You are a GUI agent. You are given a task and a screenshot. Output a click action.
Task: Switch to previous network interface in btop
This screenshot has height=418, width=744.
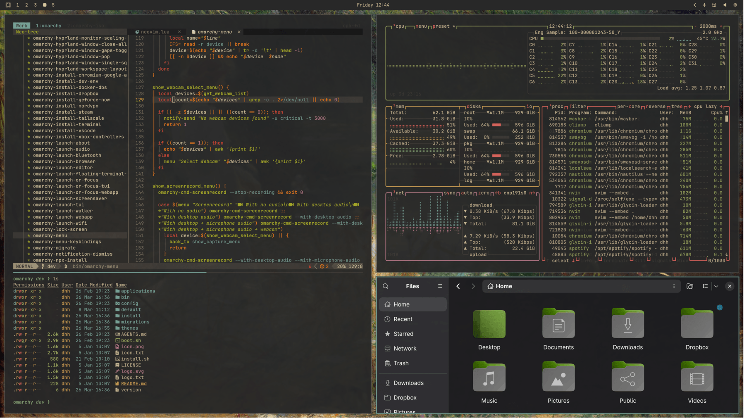(498, 193)
